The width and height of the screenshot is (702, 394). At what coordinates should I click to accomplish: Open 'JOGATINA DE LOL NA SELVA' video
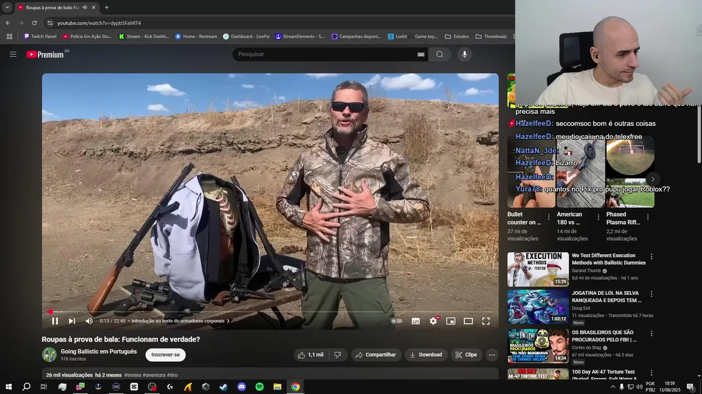tap(607, 297)
